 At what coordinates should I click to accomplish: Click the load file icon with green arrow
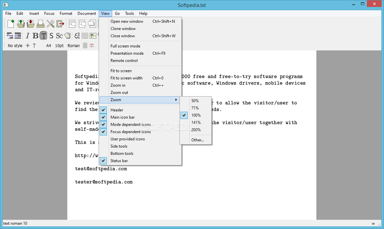coord(21,23)
